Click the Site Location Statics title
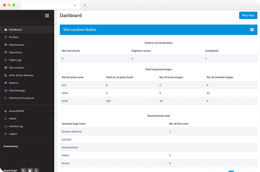This screenshot has height=172, width=260. [x=80, y=29]
